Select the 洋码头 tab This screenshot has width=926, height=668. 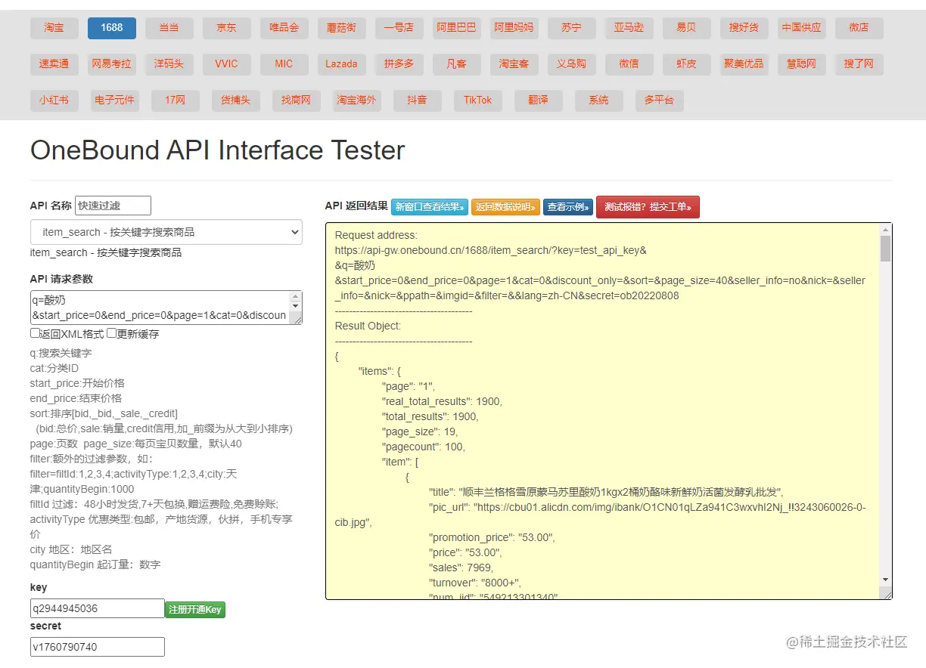169,64
